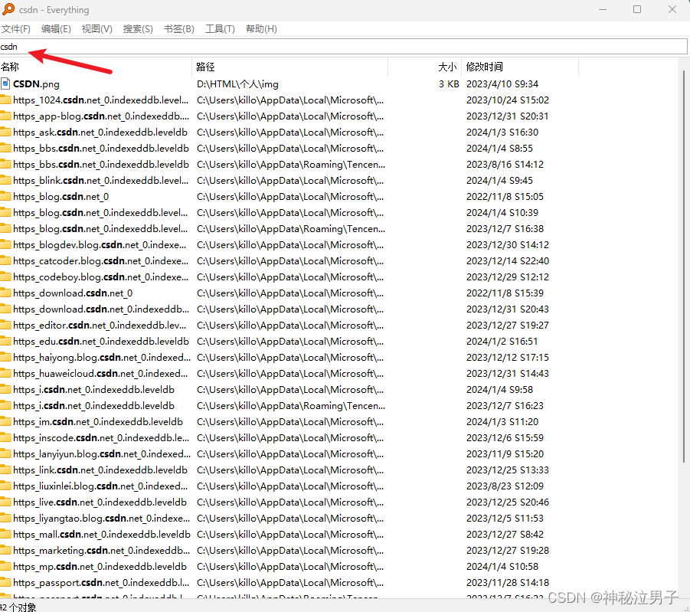Click the Everything magnifier icon in title bar
Image resolution: width=690 pixels, height=612 pixels.
[8, 9]
